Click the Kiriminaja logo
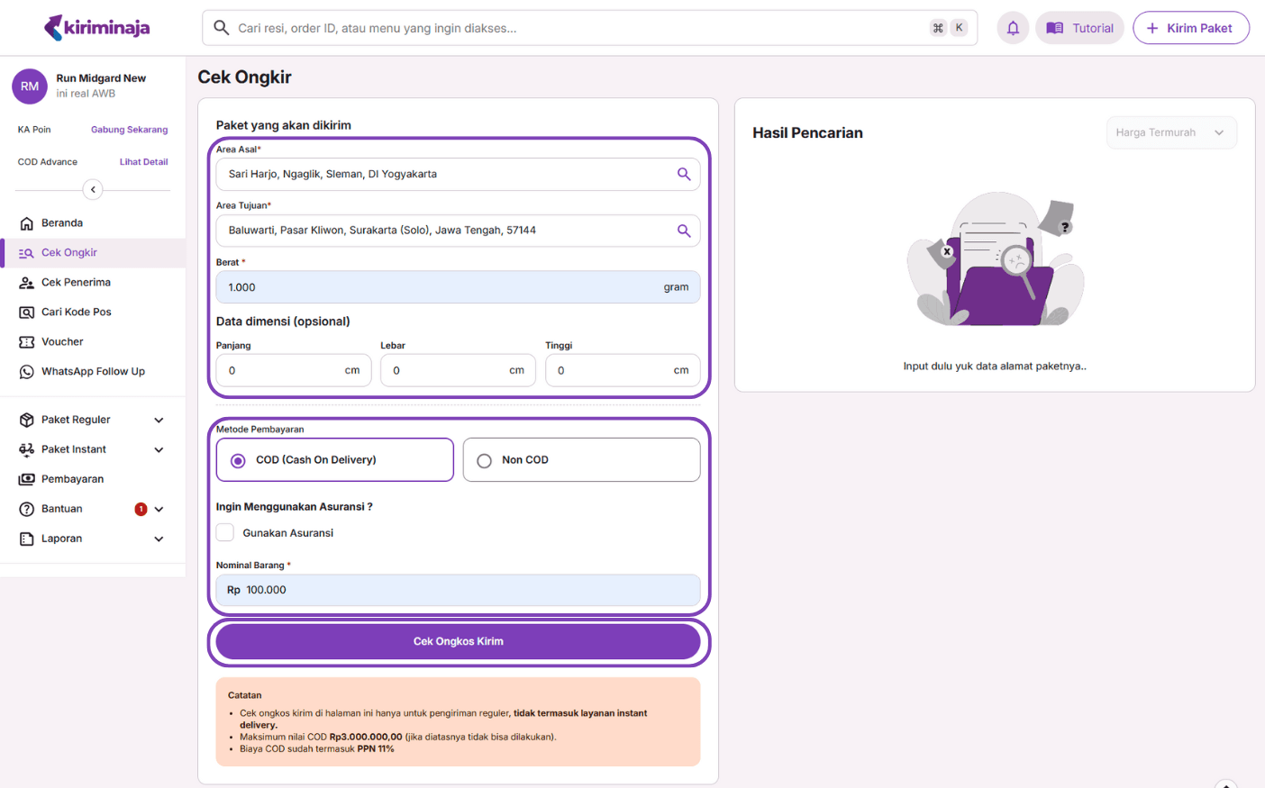The width and height of the screenshot is (1265, 788). (x=97, y=28)
